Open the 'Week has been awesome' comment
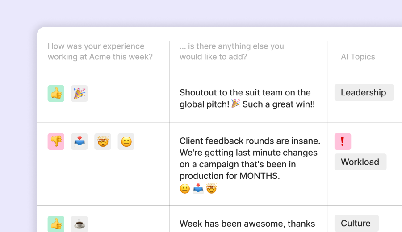 247,224
